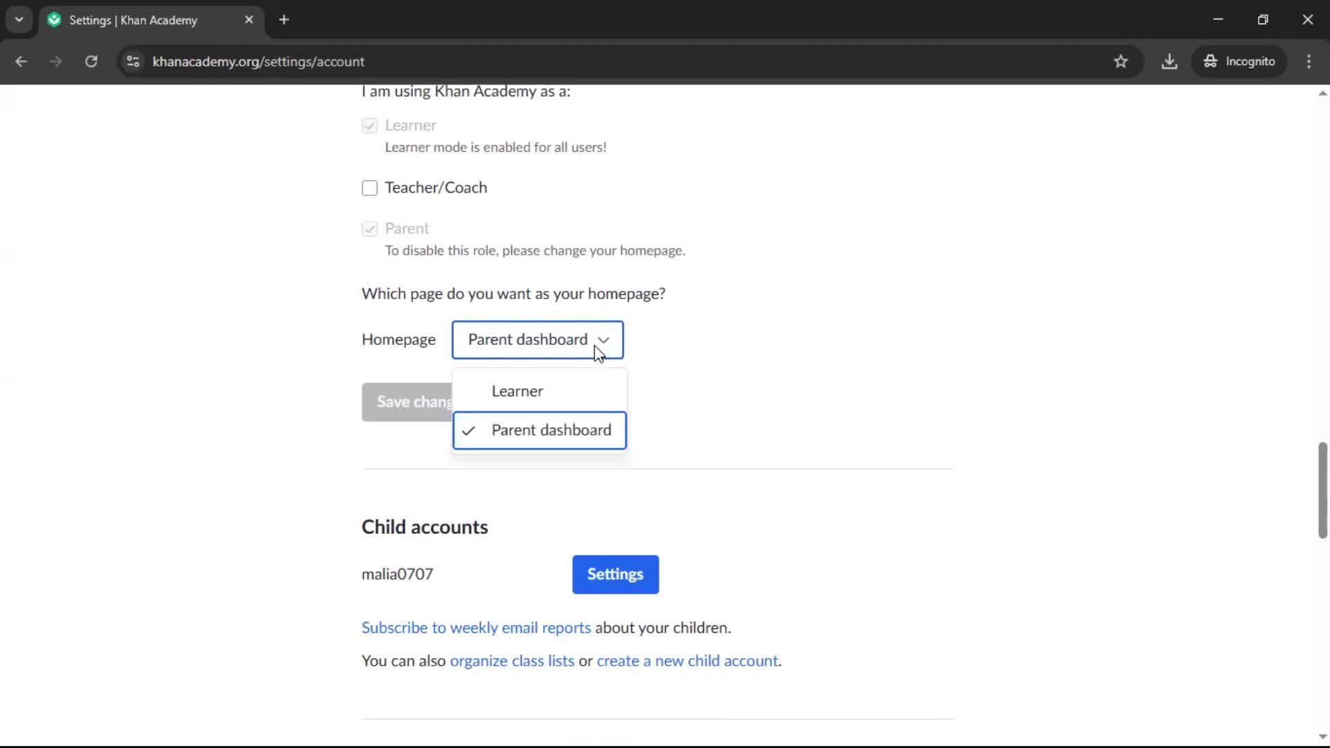Click the site information icon in address bar
Viewport: 1330px width, 748px height.
coord(133,62)
